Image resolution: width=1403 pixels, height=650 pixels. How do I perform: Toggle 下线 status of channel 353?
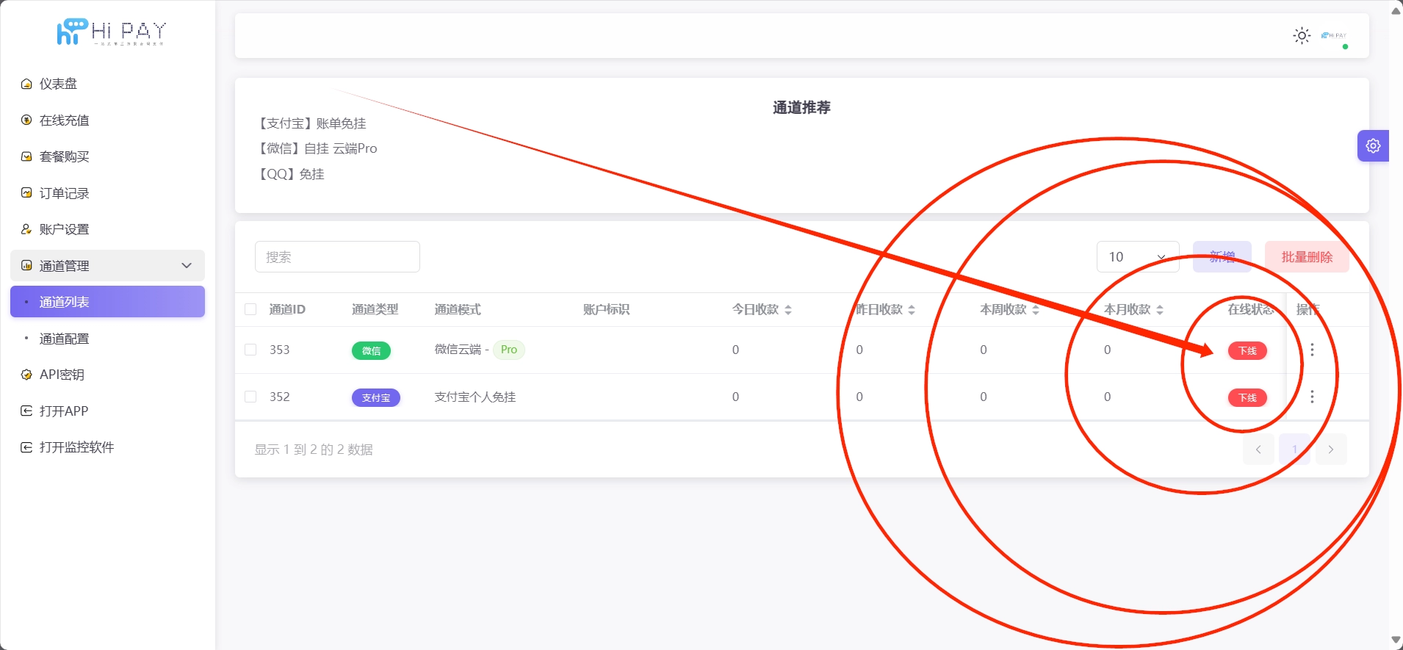coord(1247,350)
